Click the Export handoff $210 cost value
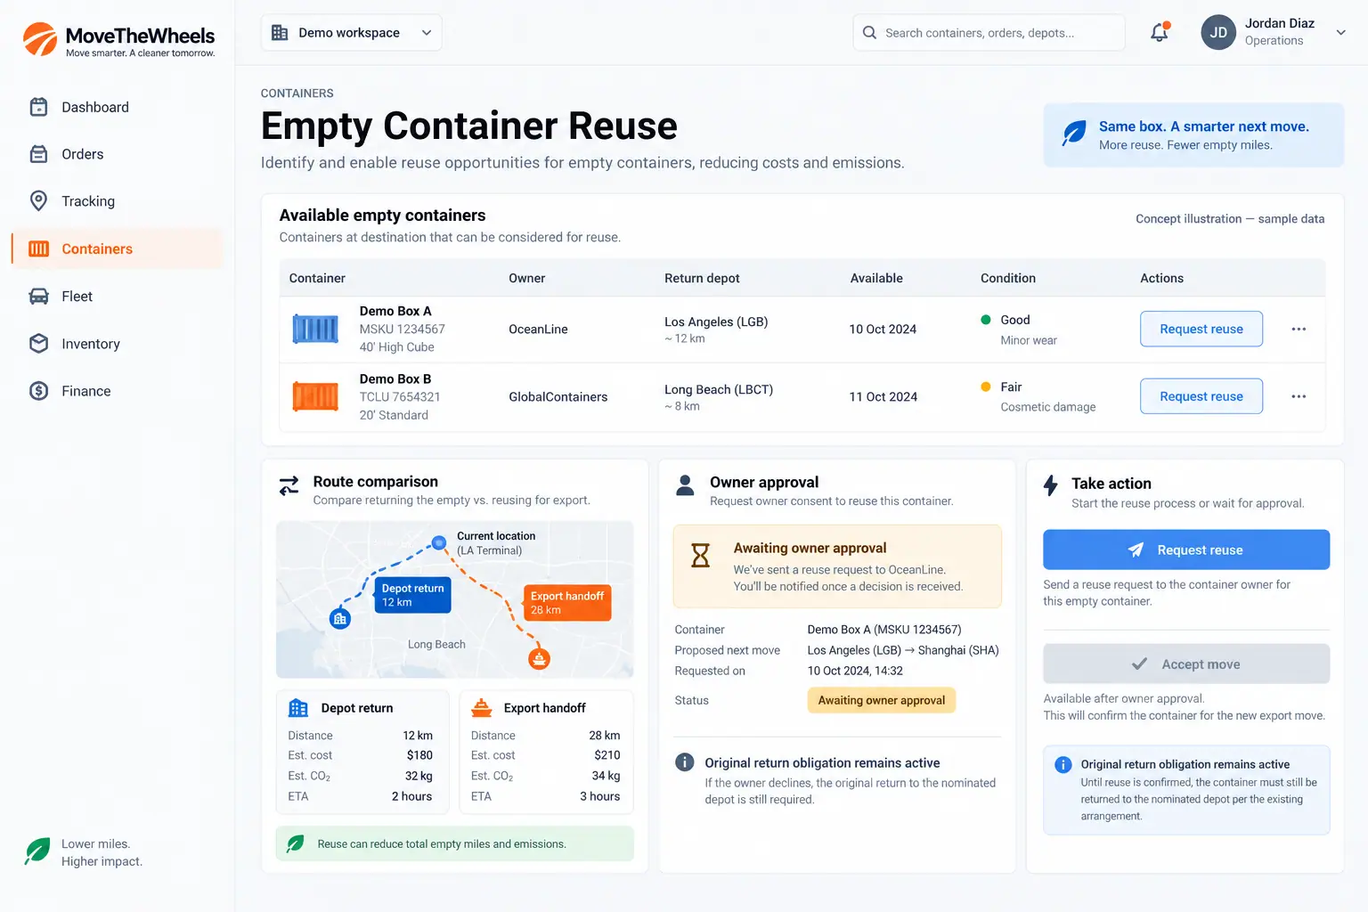The height and width of the screenshot is (912, 1368). [607, 755]
